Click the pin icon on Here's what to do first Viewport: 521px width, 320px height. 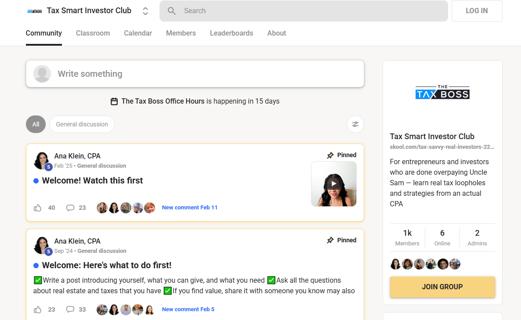330,240
